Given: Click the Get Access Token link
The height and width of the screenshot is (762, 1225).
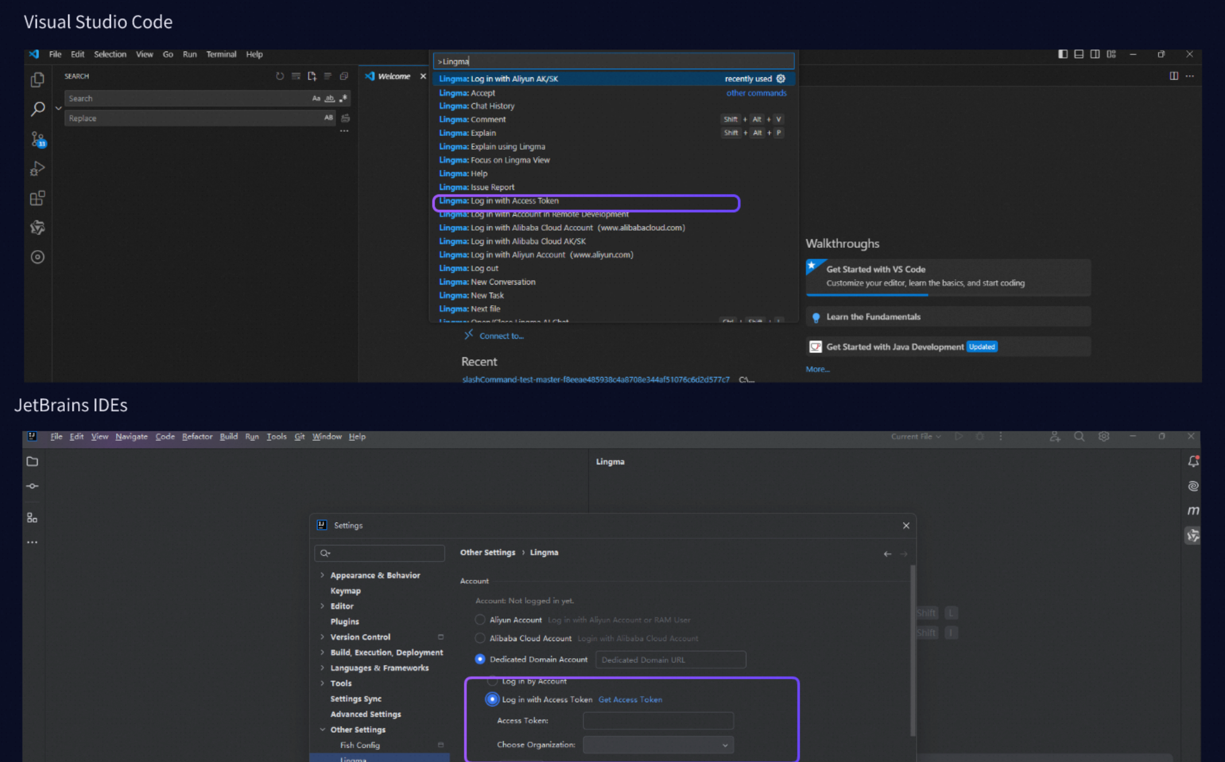Looking at the screenshot, I should [630, 699].
